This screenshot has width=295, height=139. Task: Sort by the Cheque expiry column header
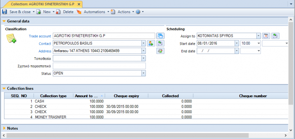pos(126,96)
